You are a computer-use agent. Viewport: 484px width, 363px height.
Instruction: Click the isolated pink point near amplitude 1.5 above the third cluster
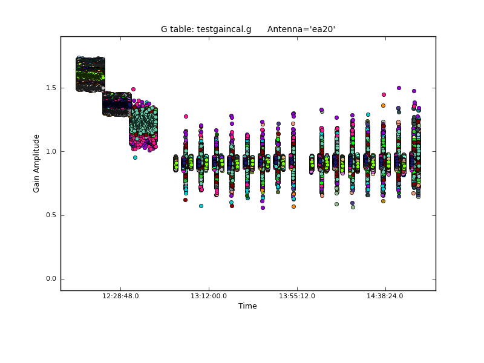click(x=133, y=89)
